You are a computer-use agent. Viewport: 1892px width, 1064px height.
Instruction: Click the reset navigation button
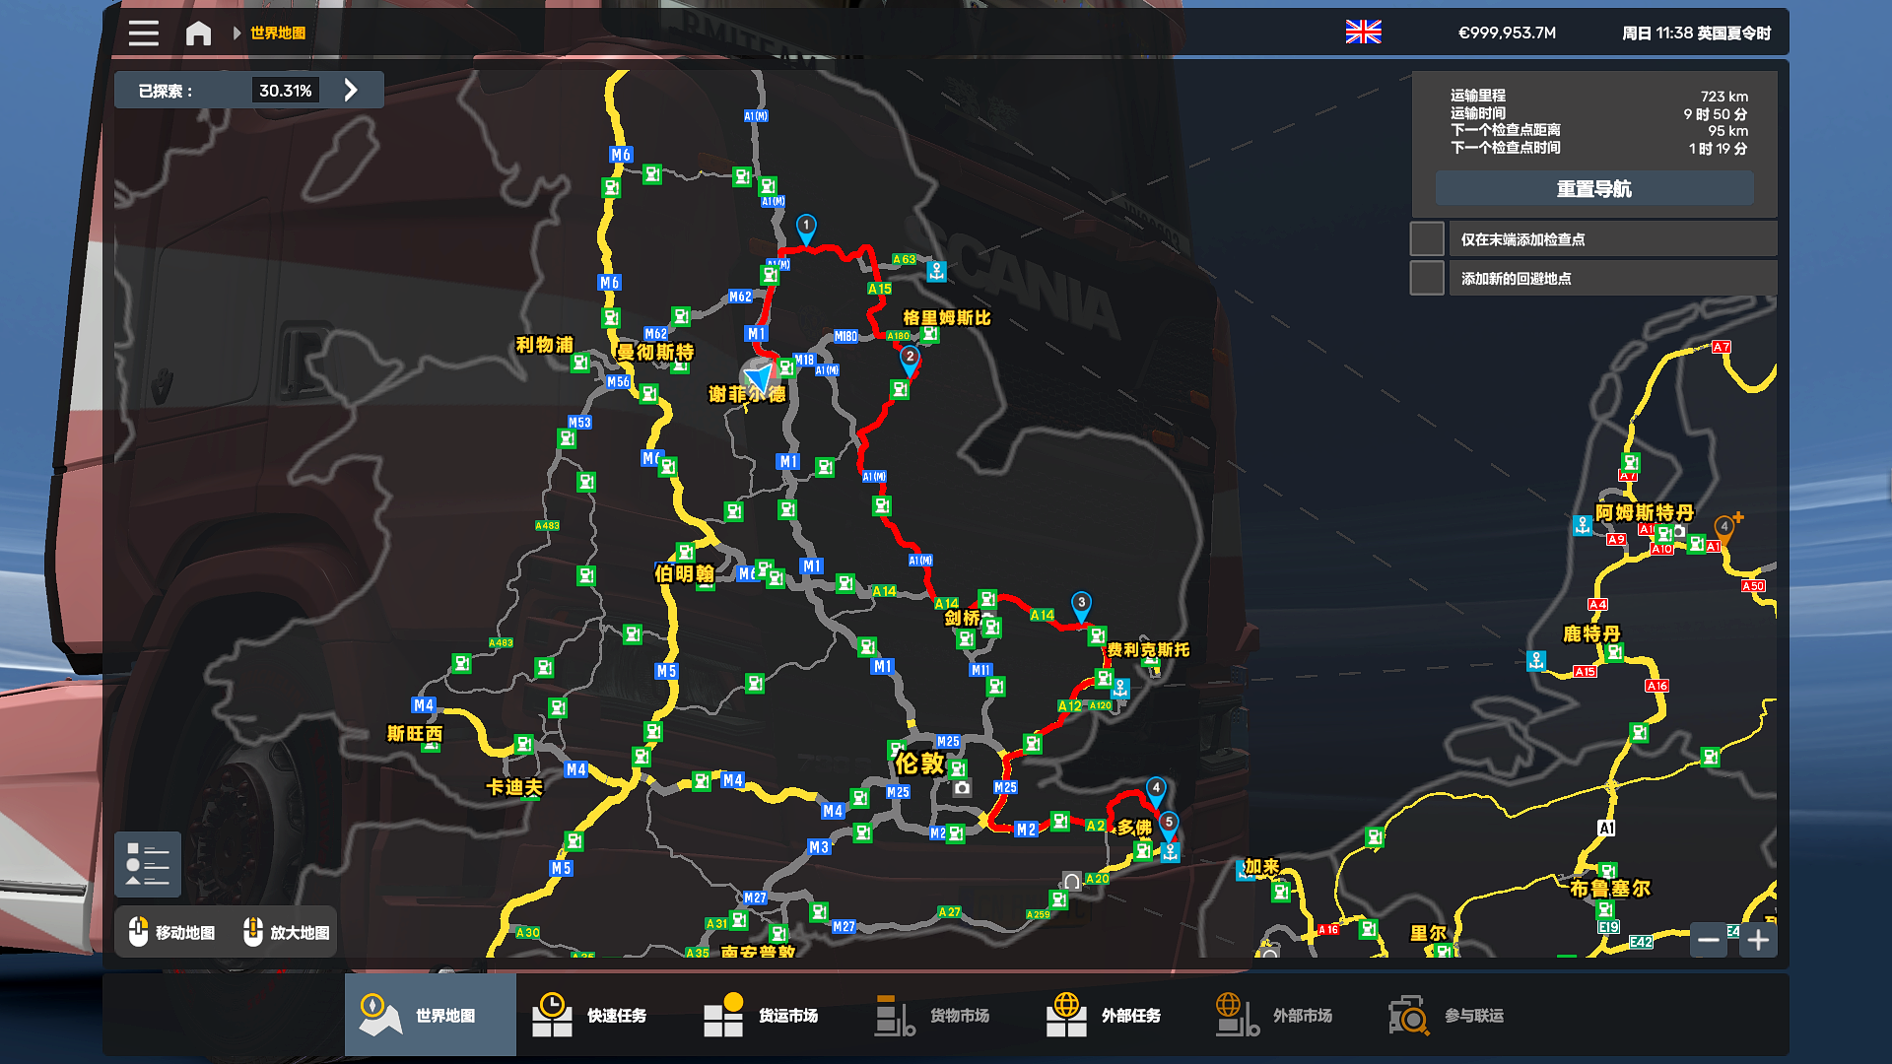(x=1593, y=188)
